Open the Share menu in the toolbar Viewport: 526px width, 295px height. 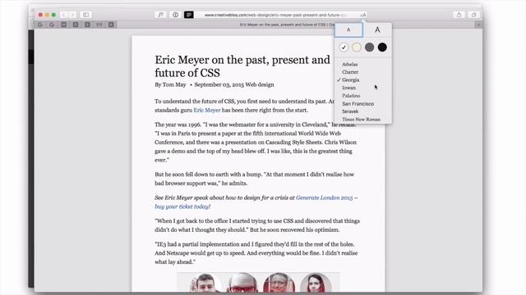pos(459,15)
